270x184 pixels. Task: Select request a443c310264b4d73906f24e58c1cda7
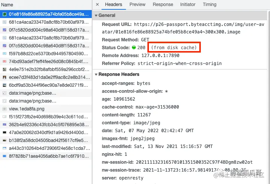46,148
